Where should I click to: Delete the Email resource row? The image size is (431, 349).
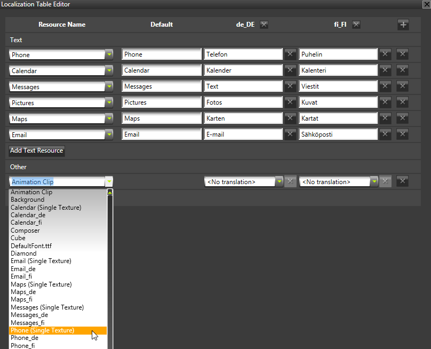[403, 134]
